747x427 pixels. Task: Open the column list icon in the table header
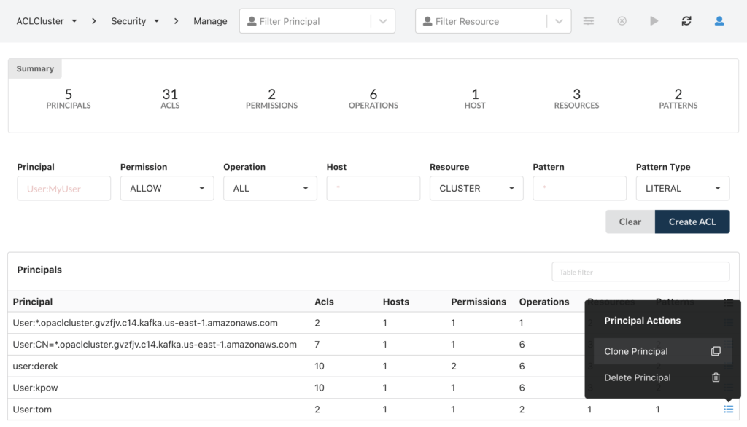[x=727, y=302]
